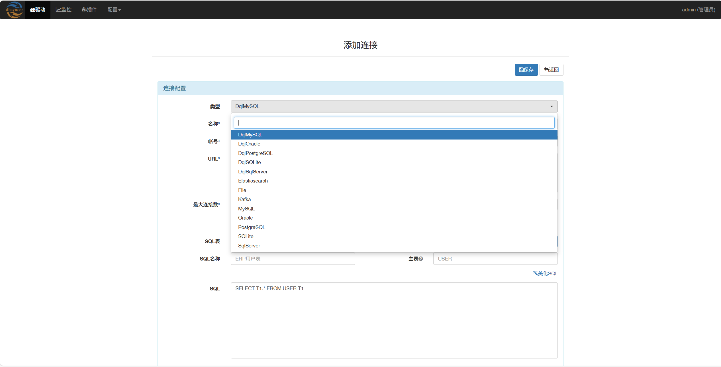Click the 返回 back button
Screen dimensions: 721x367
point(551,70)
